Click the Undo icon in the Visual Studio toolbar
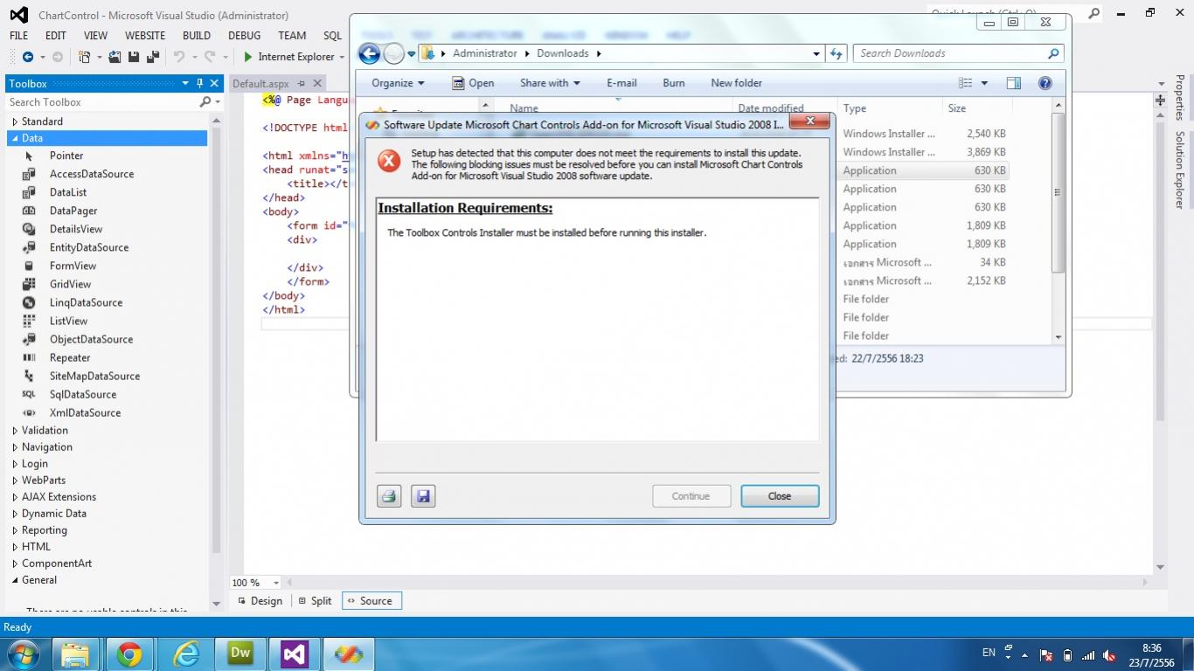Screen dimensions: 1194x671 pyautogui.click(x=179, y=57)
